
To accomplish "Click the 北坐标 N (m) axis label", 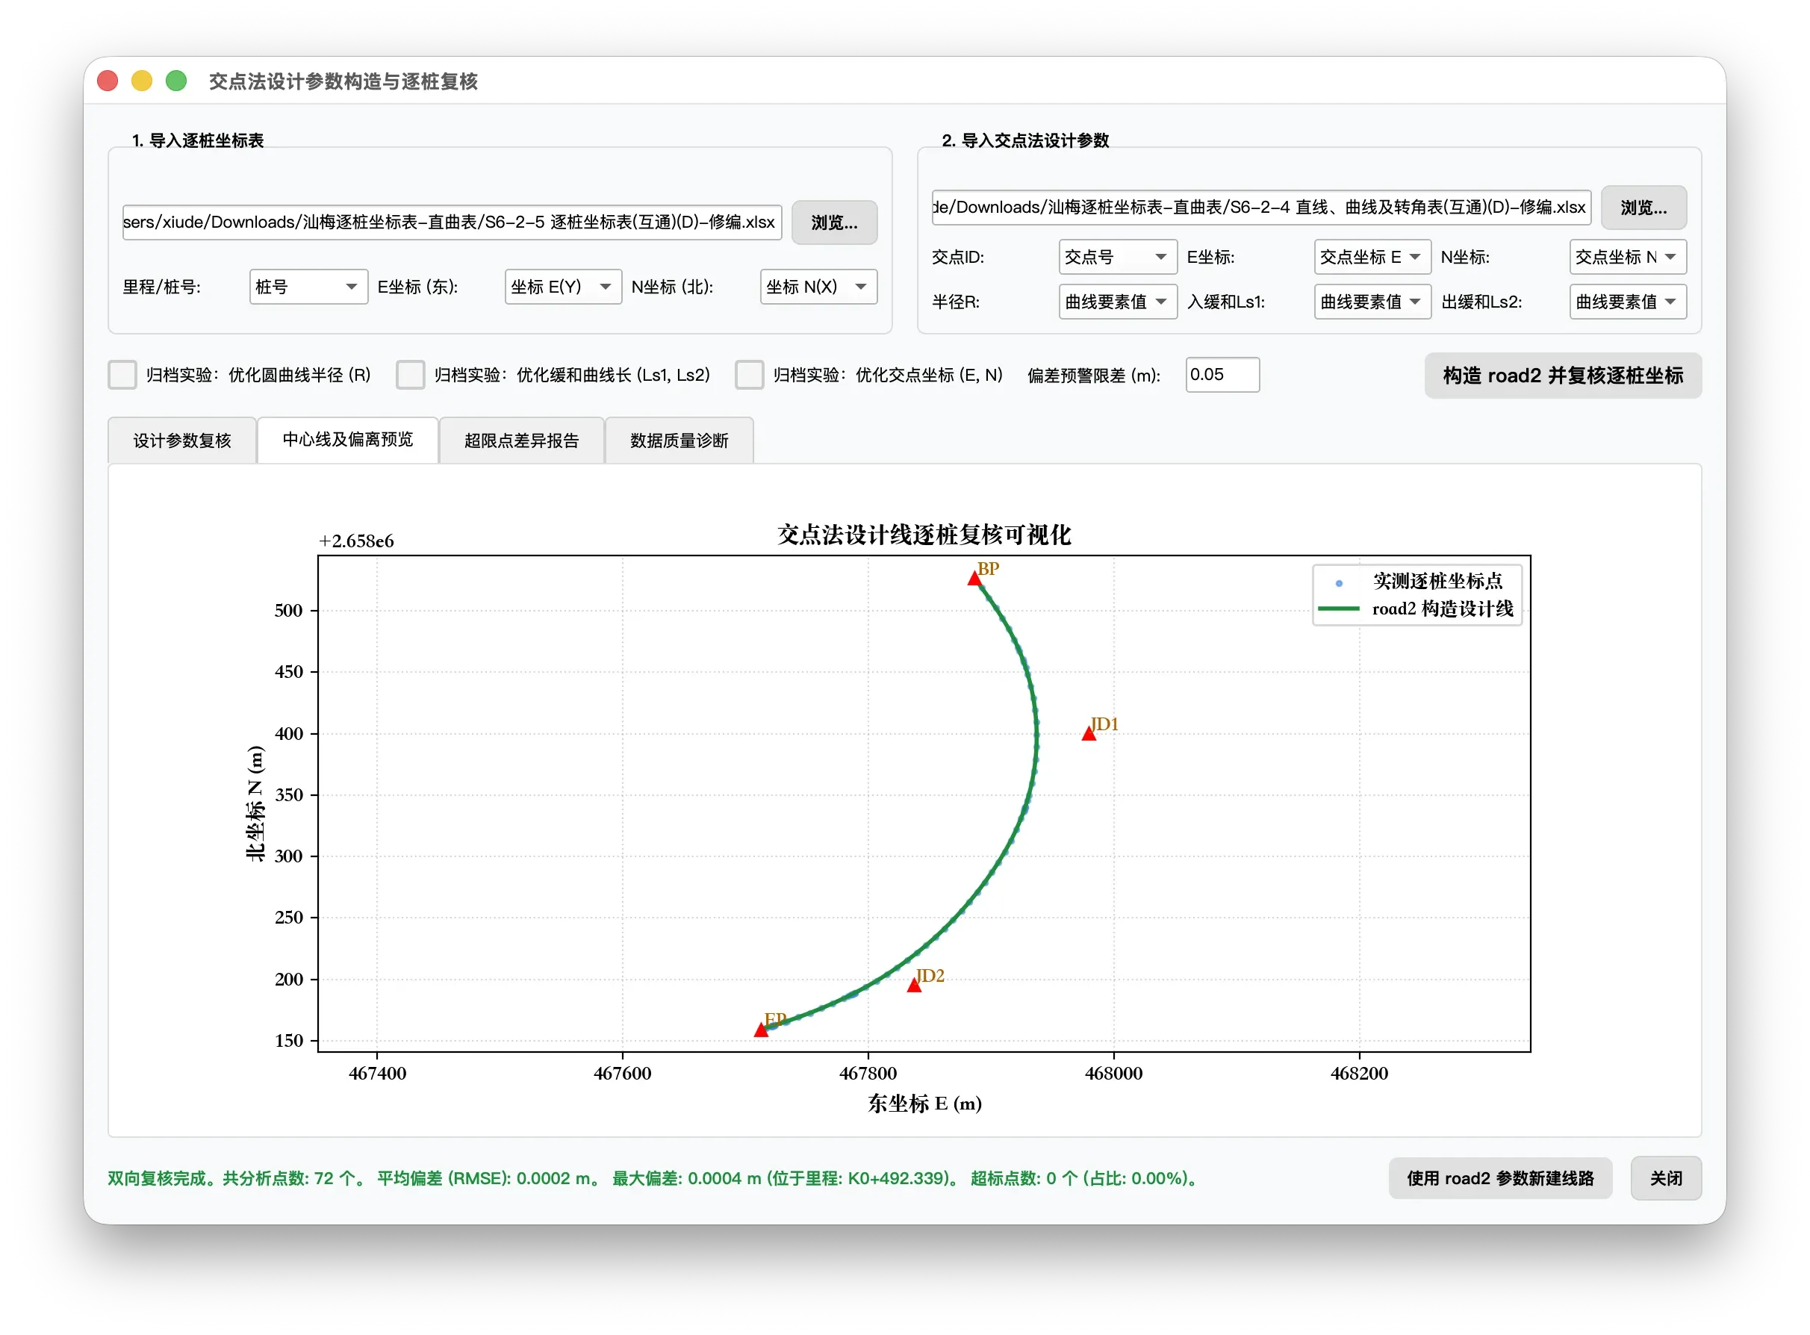I will [x=255, y=803].
